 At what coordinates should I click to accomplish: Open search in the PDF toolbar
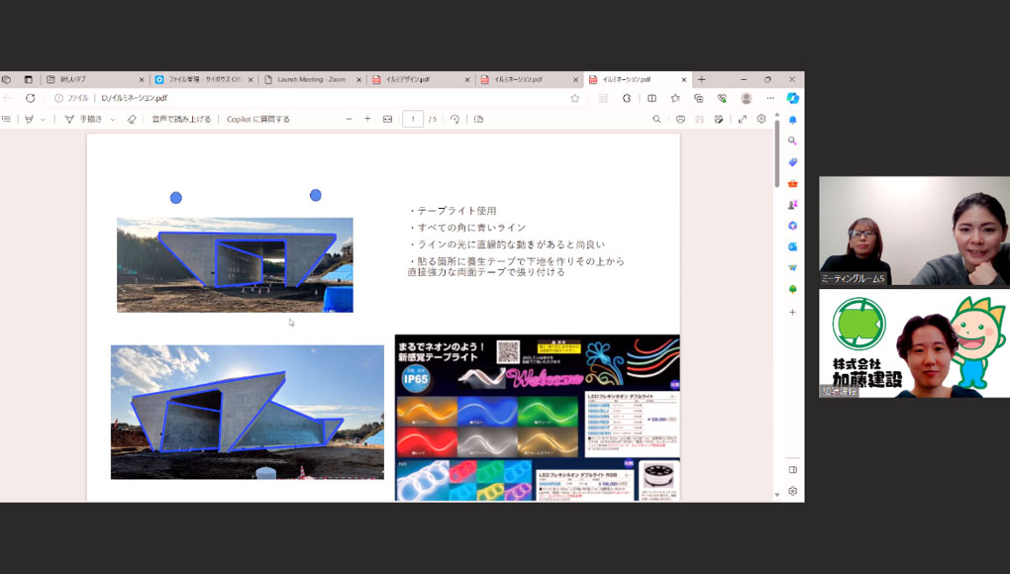coord(656,119)
